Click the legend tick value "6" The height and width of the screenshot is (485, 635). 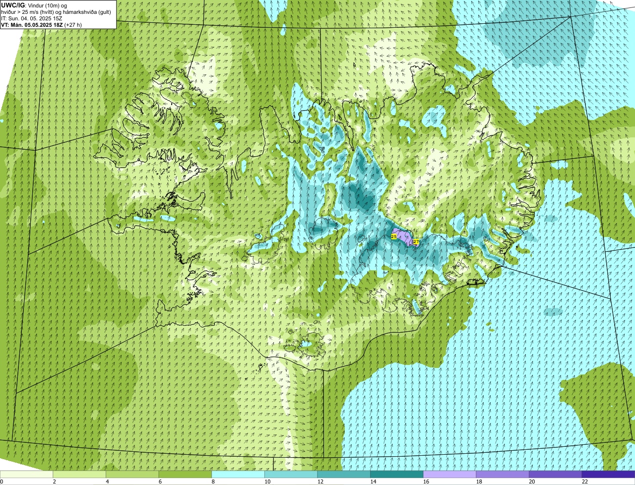pos(160,482)
